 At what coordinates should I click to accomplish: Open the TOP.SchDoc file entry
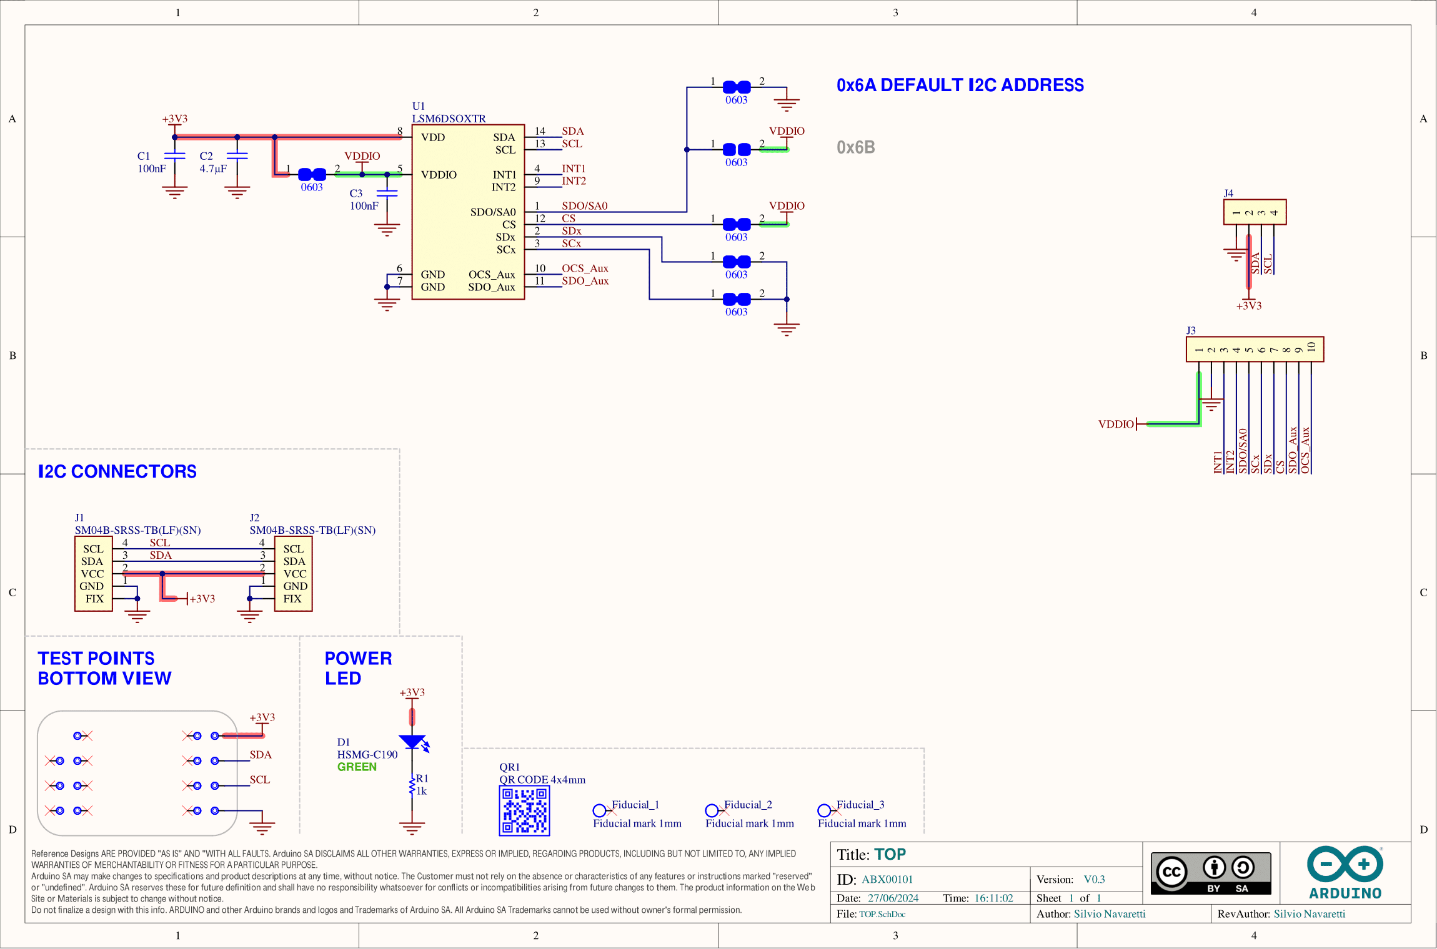(882, 913)
